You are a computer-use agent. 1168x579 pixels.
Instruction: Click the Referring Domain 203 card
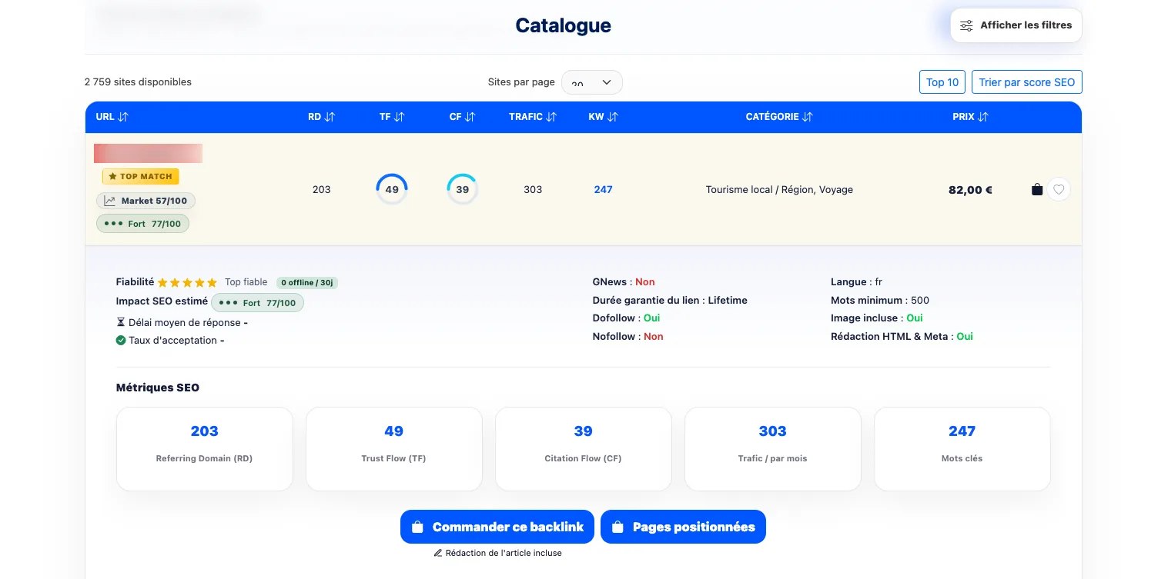[x=204, y=449]
